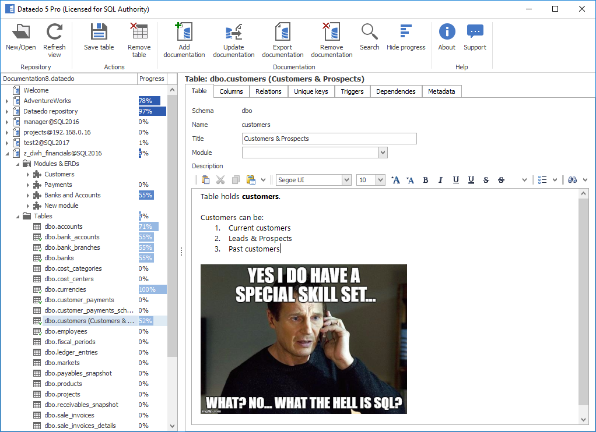
Task: Click the Title field Customers & Prospects
Action: click(329, 139)
